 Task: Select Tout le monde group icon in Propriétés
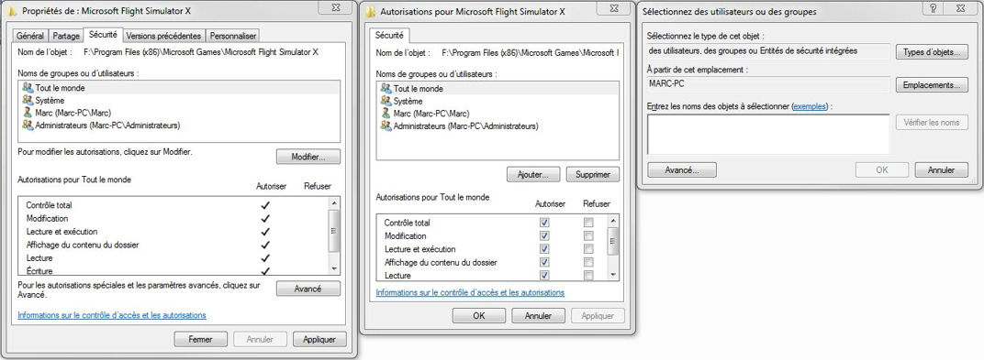pyautogui.click(x=27, y=88)
